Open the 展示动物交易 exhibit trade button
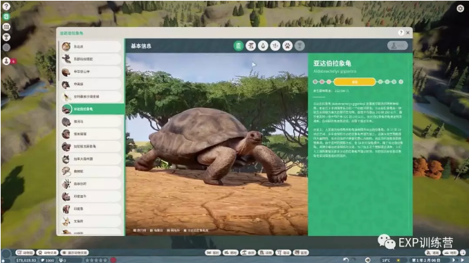This screenshot has width=469, height=263. click(75, 253)
